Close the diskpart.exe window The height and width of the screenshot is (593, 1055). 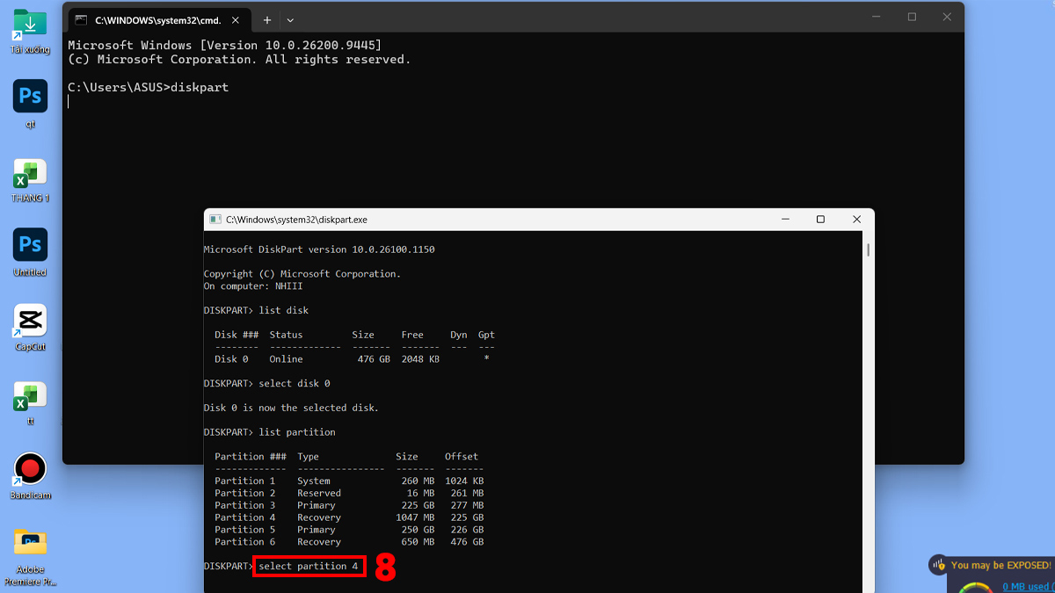tap(856, 220)
